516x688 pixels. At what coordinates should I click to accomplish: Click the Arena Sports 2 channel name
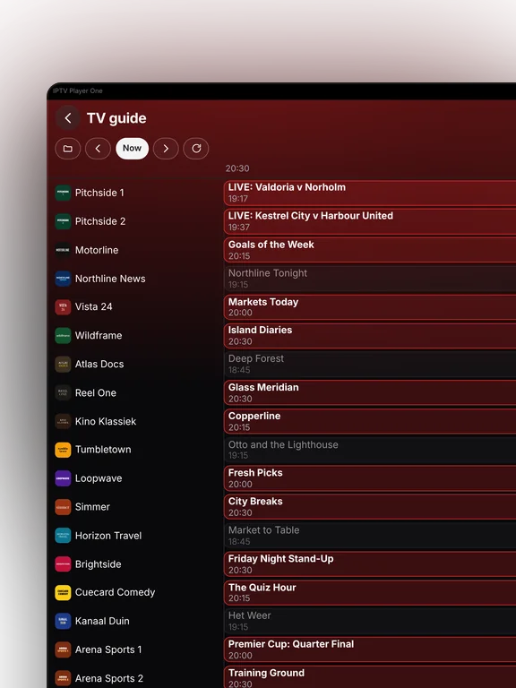click(x=109, y=678)
